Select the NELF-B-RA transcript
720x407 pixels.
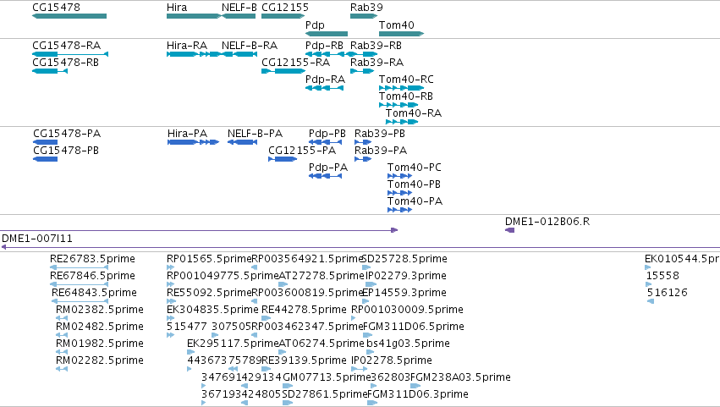pos(239,54)
